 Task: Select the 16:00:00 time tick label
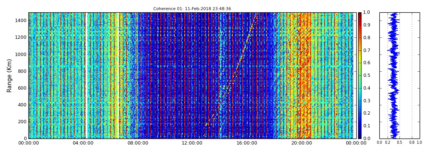pos(246,143)
